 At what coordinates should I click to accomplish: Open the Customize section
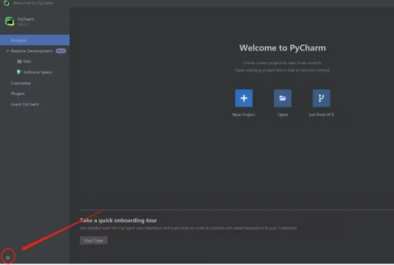pyautogui.click(x=21, y=83)
